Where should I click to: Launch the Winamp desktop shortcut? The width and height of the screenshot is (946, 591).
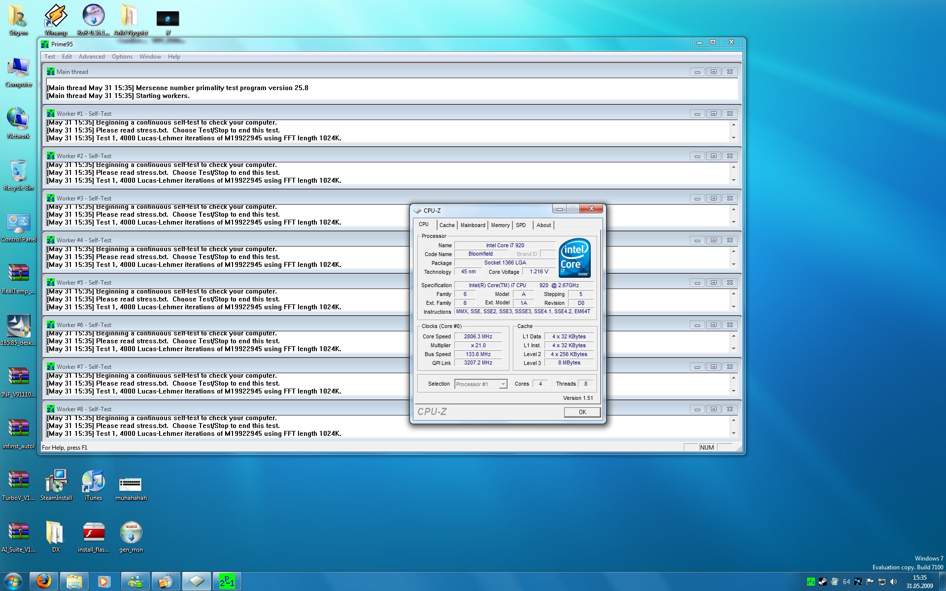pyautogui.click(x=56, y=20)
